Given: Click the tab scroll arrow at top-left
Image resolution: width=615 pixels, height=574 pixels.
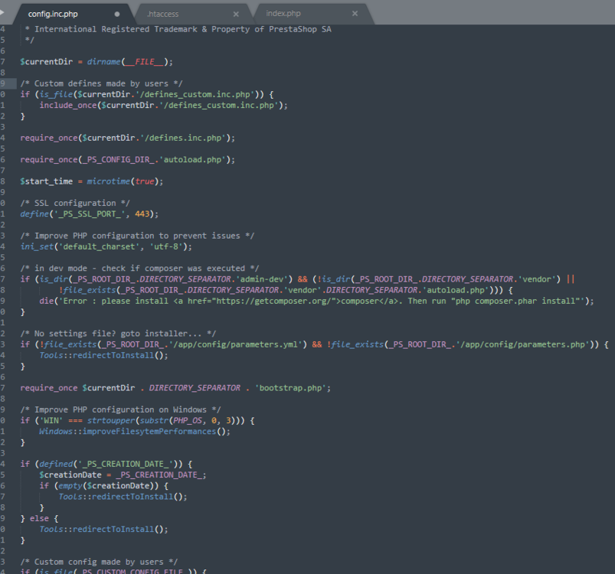Looking at the screenshot, I should (2, 12).
